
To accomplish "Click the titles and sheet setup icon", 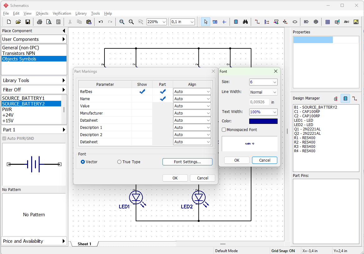I will pyautogui.click(x=58, y=22).
